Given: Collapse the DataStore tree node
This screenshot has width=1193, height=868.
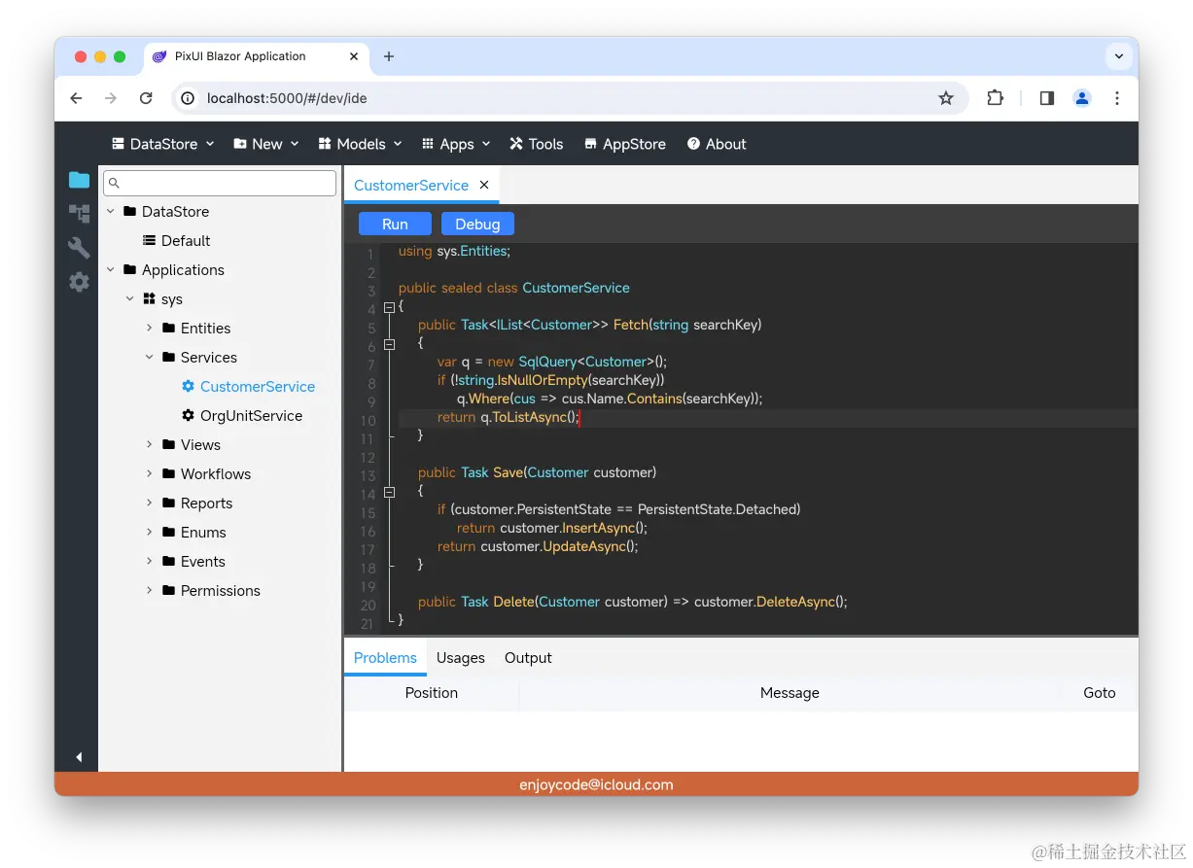Looking at the screenshot, I should [x=110, y=211].
